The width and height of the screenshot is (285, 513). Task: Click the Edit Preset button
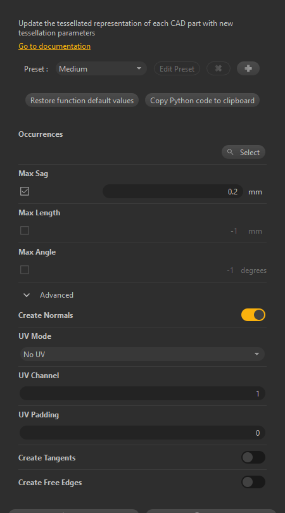coord(177,68)
